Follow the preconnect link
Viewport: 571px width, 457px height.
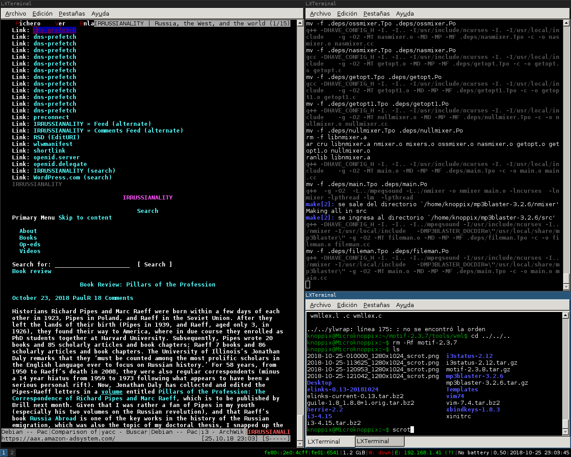pyautogui.click(x=51, y=117)
